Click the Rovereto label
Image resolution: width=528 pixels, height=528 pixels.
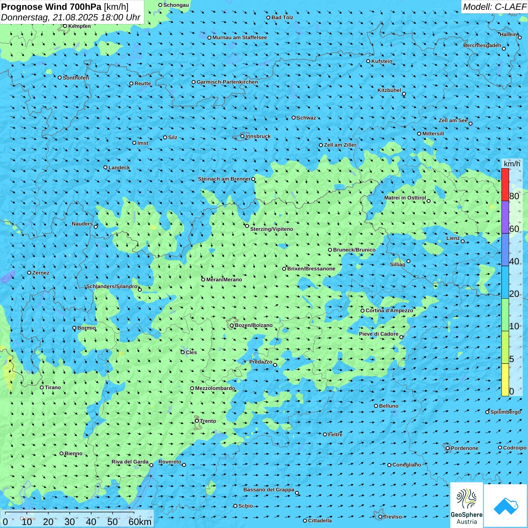pos(170,462)
